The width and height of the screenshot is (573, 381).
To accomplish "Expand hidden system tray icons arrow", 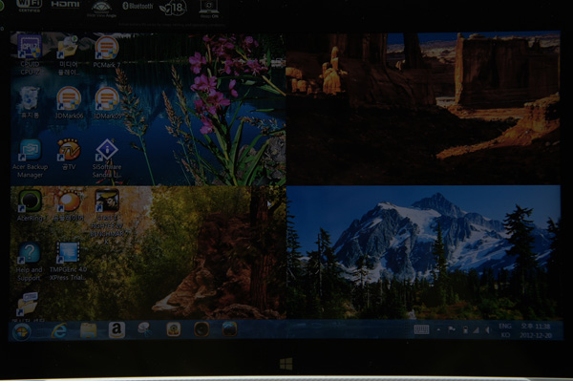I will point(438,329).
